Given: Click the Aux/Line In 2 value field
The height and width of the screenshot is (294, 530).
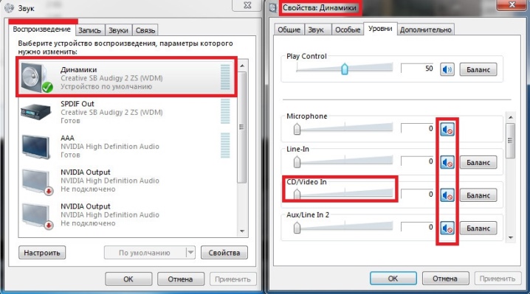Looking at the screenshot, I should (x=418, y=227).
